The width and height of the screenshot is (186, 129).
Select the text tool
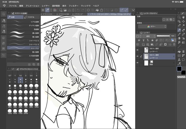pyautogui.click(x=179, y=60)
